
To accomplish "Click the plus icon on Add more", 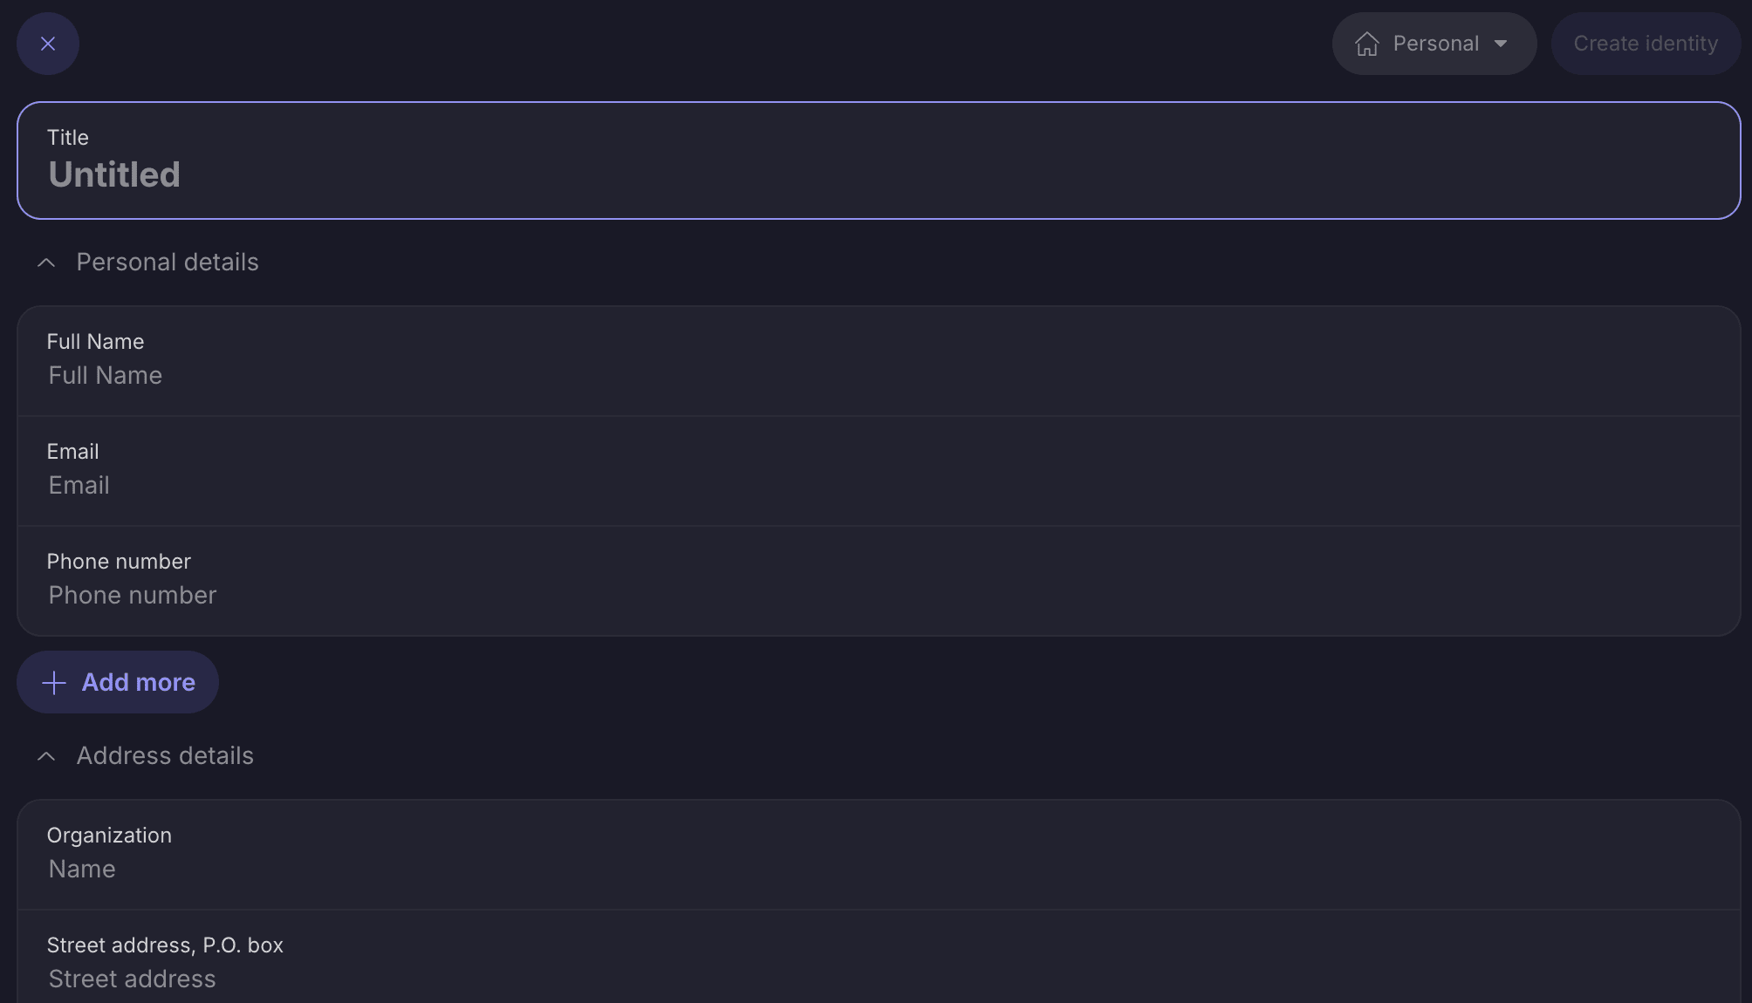I will (54, 682).
